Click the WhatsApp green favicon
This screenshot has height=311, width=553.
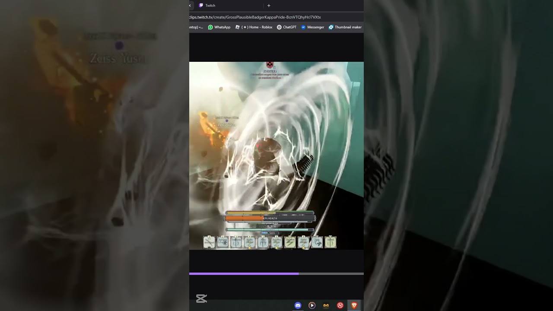[x=210, y=27]
